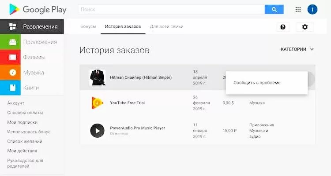The image size is (331, 176).
Task: Open settings gear icon
Action: pos(305,27)
